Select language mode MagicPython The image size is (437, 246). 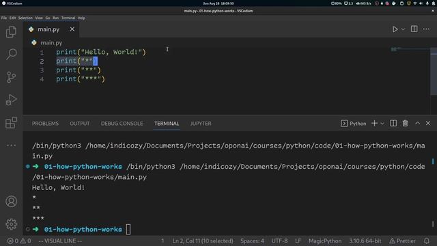[x=325, y=241]
